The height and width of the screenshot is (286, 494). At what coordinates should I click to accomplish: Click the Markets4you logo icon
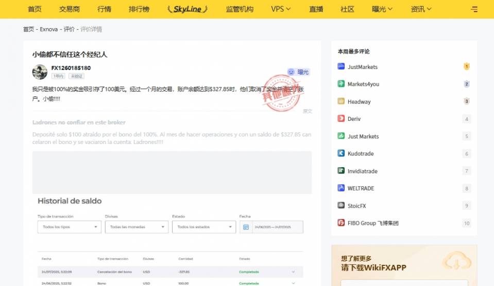pyautogui.click(x=341, y=84)
